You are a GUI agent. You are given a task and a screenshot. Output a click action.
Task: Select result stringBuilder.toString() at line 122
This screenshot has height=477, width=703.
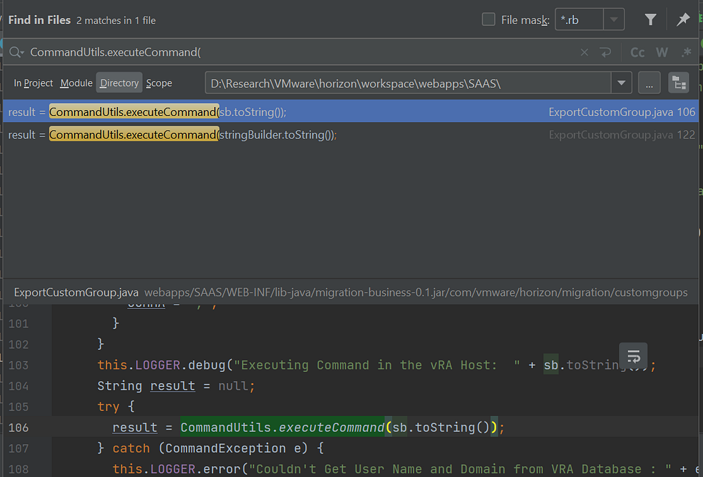click(x=351, y=135)
